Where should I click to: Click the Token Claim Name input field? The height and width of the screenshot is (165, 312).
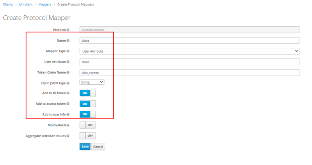click(x=189, y=72)
